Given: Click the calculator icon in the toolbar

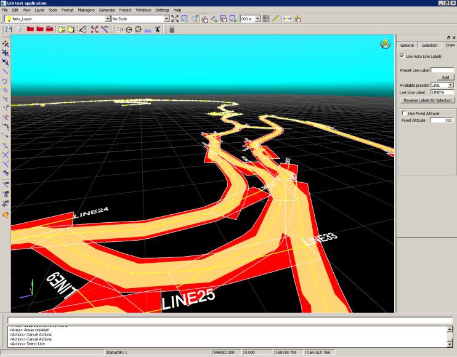Looking at the screenshot, I should tap(172, 29).
